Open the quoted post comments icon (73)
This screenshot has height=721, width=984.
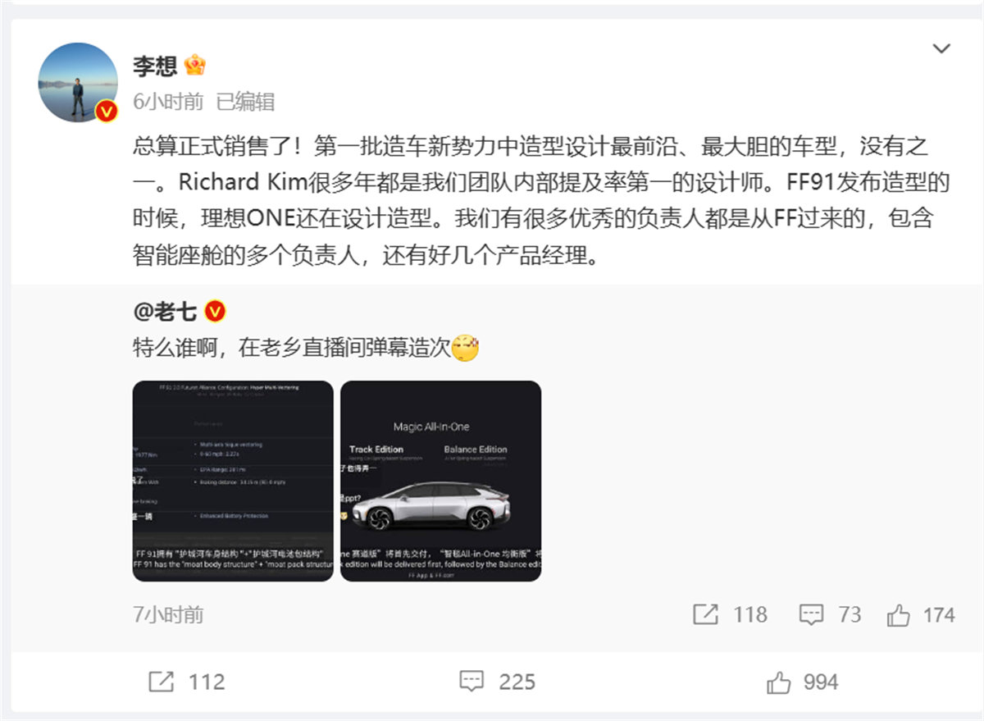point(811,614)
